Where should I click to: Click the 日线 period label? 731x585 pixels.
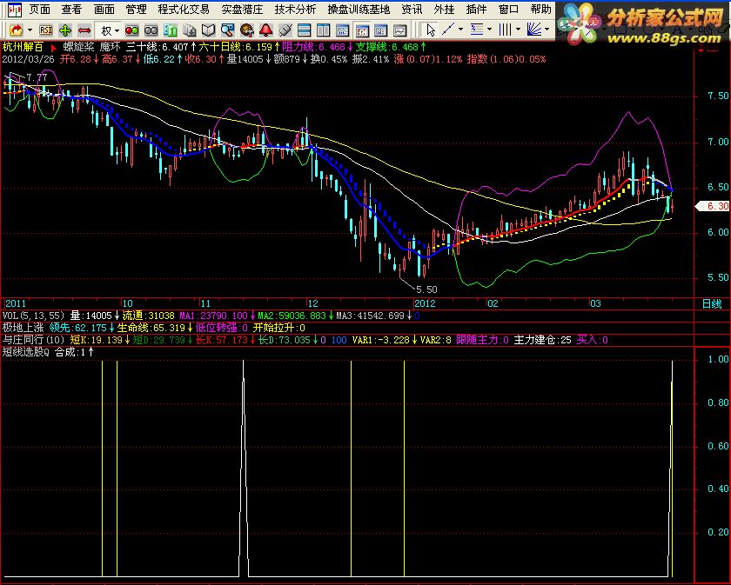[712, 304]
